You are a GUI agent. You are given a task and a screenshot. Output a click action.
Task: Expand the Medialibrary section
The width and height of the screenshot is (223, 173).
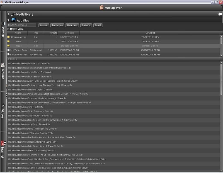tap(8, 14)
